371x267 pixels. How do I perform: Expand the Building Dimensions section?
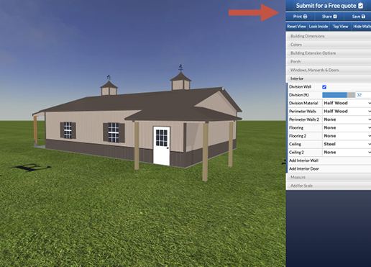coord(329,36)
